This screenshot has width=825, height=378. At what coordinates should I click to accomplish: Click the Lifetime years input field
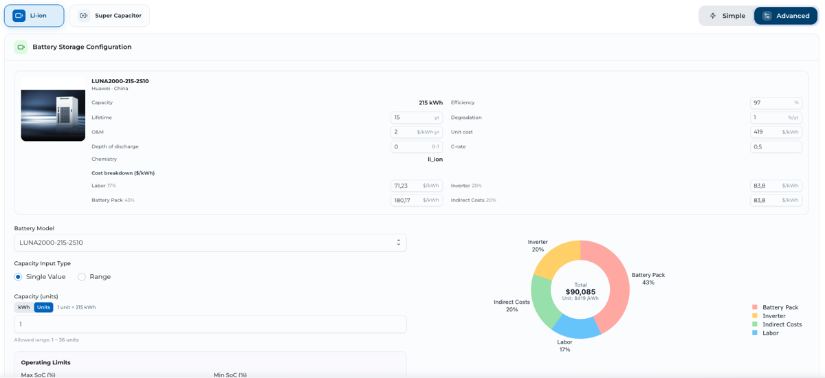coord(417,118)
